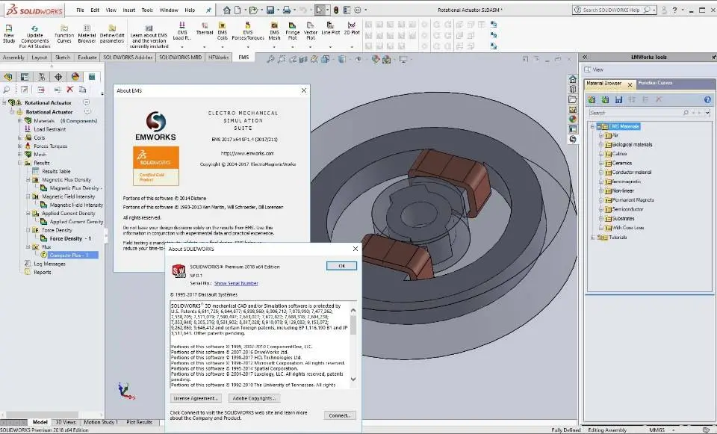Click the Save icon in top toolbar

pos(270,10)
